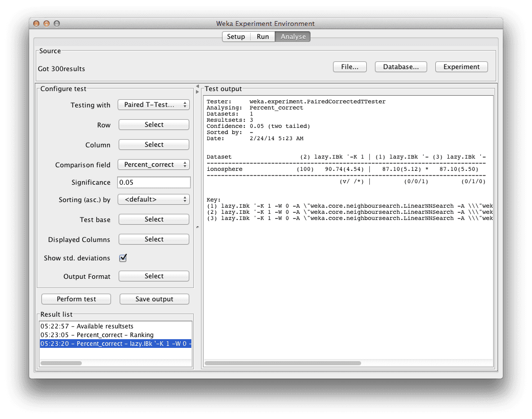Click the yellow minimize window button
Screen dimensions: 532x419
point(47,24)
